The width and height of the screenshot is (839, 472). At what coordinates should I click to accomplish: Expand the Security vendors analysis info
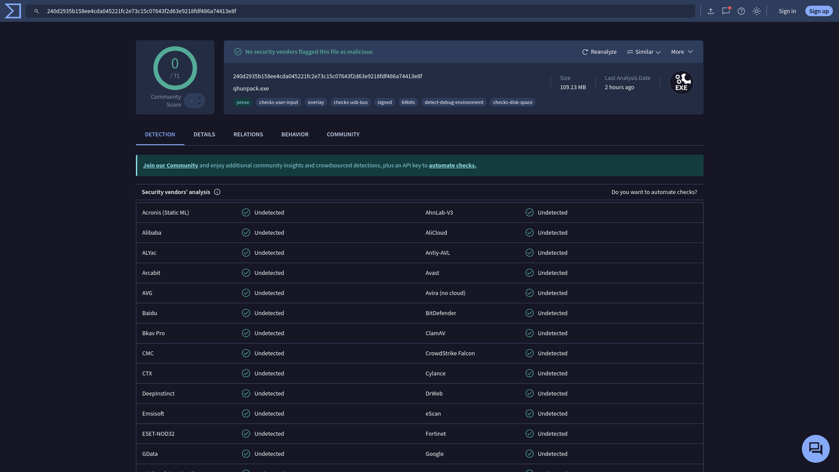click(217, 192)
